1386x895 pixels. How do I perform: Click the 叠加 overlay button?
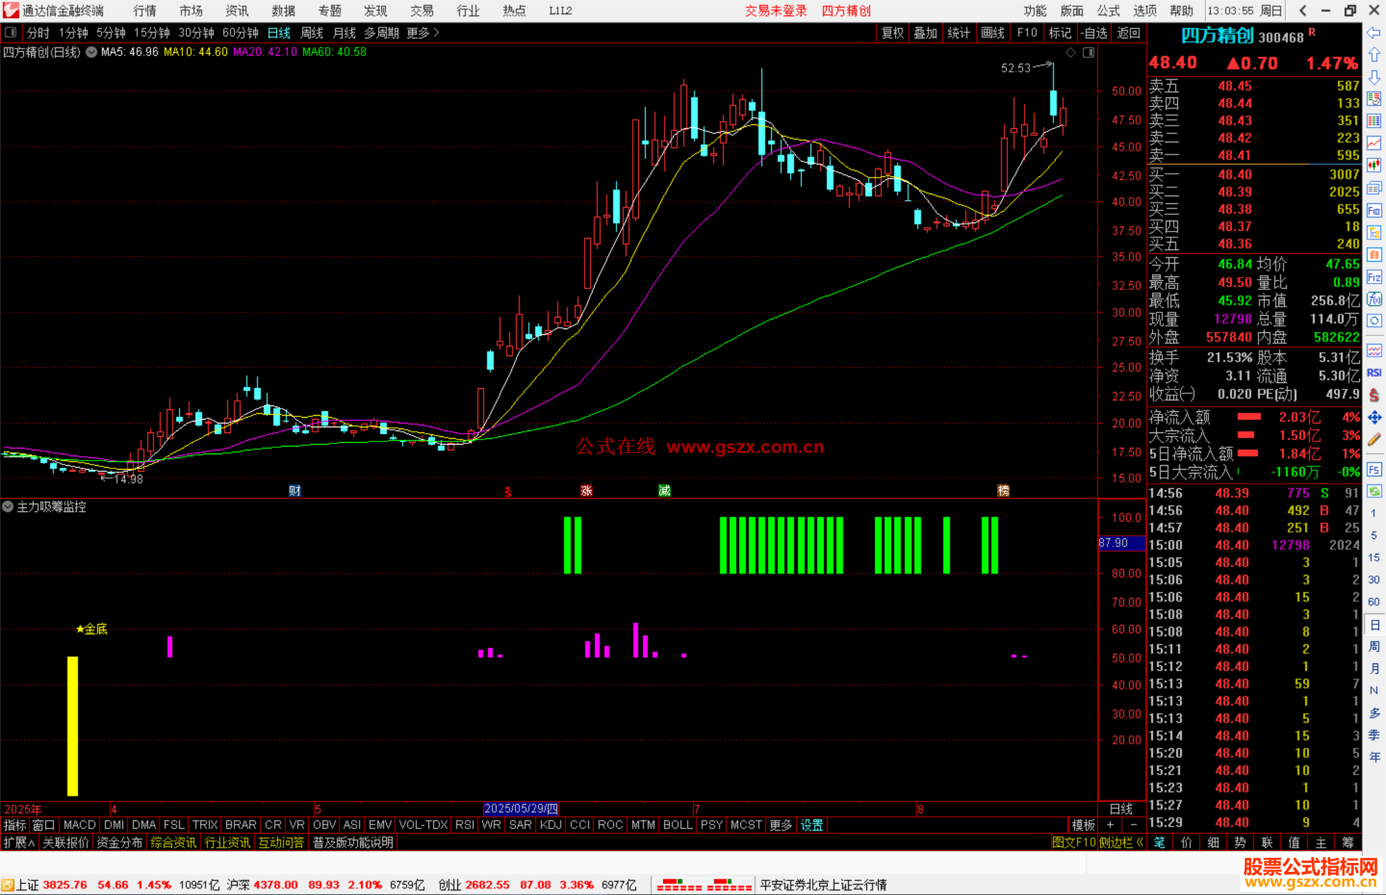925,33
